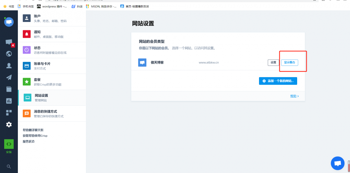Open the 首页-铭萱爆款百货 bookmark
This screenshot has width=350, height=173.
tap(135, 6)
